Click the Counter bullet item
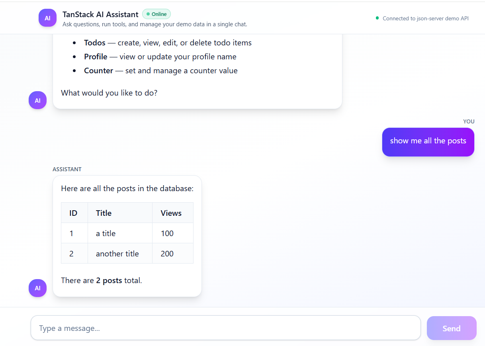Image resolution: width=485 pixels, height=346 pixels. coord(160,70)
